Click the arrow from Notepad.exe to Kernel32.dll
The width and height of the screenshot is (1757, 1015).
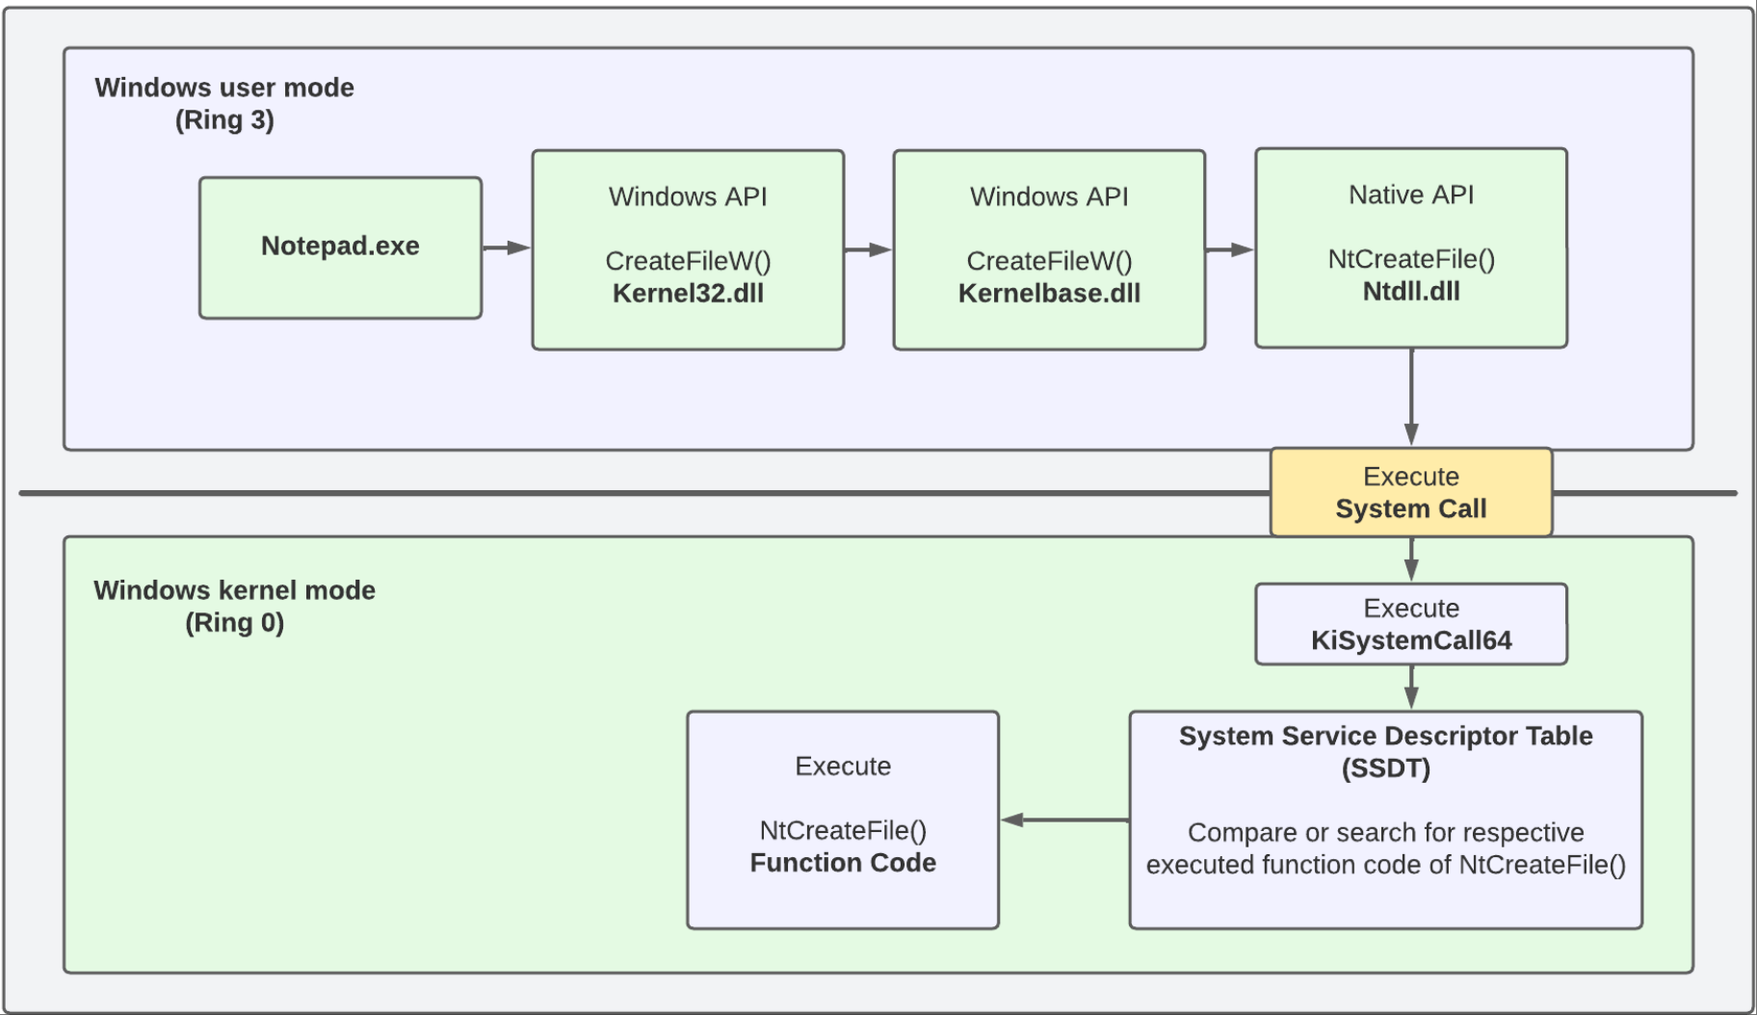point(507,248)
